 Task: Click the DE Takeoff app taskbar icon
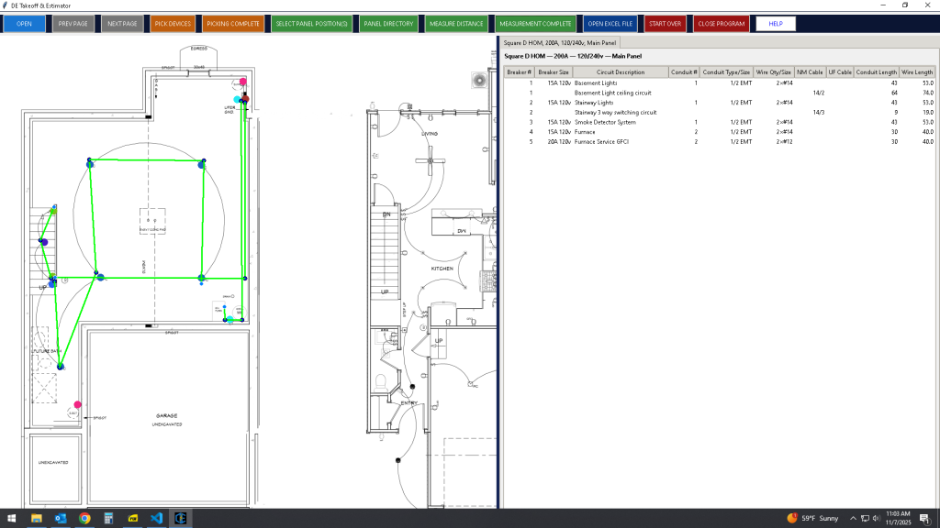coord(180,518)
